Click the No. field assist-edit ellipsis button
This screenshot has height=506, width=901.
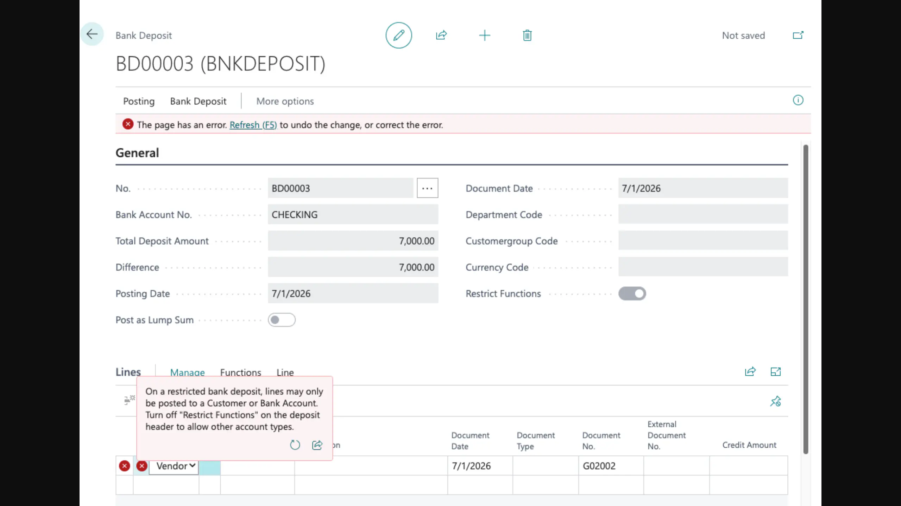pos(427,188)
